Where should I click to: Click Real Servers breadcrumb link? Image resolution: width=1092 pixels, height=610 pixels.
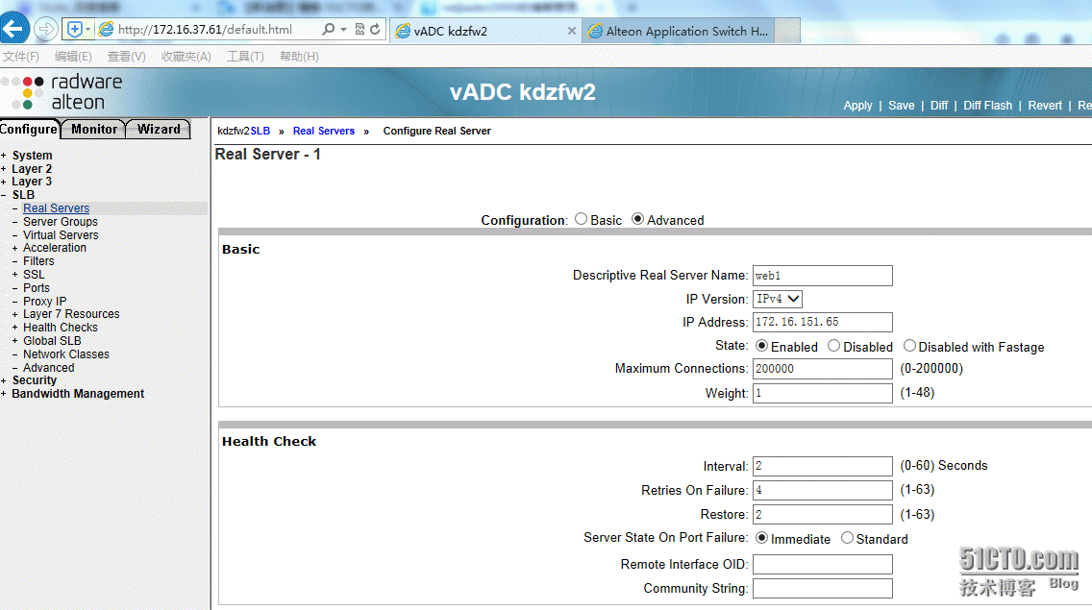coord(324,131)
